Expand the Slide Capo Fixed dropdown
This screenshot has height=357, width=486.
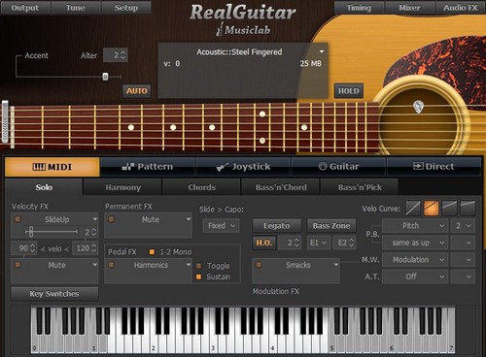click(x=221, y=225)
